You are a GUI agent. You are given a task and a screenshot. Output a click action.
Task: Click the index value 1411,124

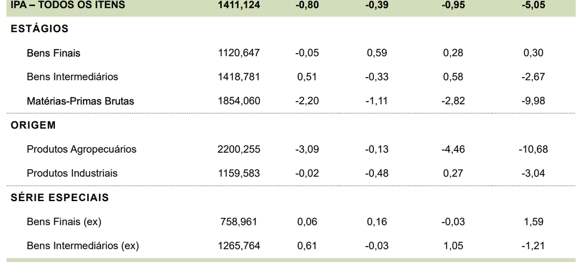(x=239, y=5)
